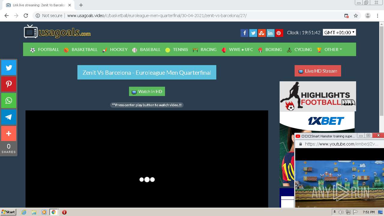
Task: Open the red Opera taskbar icon
Action: click(64, 212)
